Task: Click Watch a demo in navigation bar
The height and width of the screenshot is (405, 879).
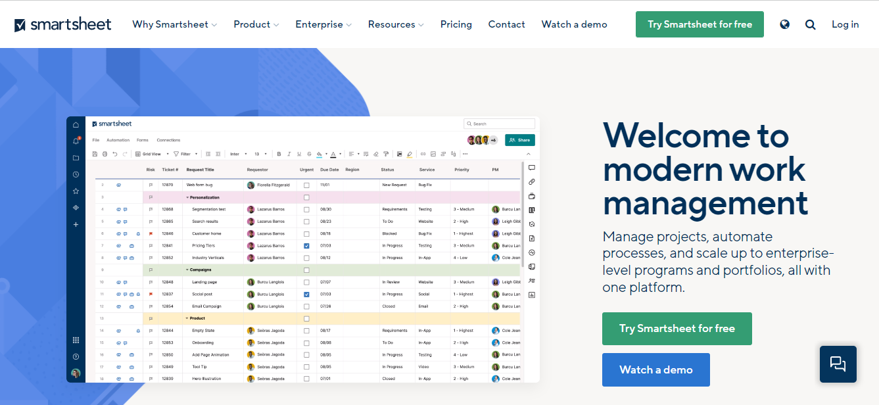Action: pos(575,24)
